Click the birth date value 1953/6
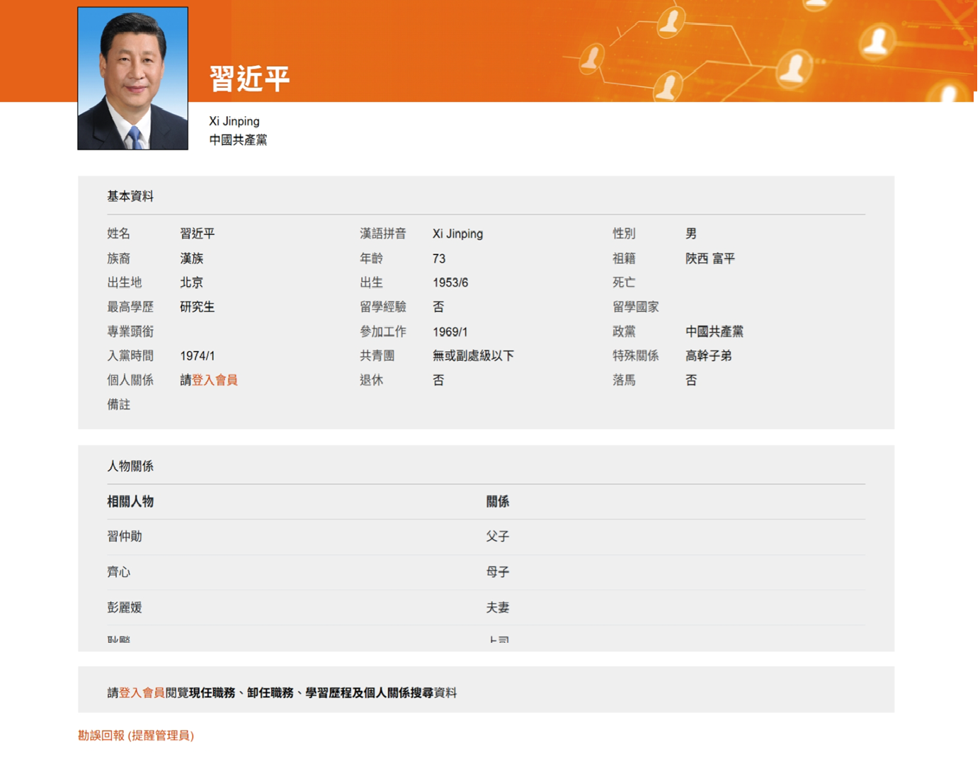Screen dimensions: 980x761 [450, 282]
